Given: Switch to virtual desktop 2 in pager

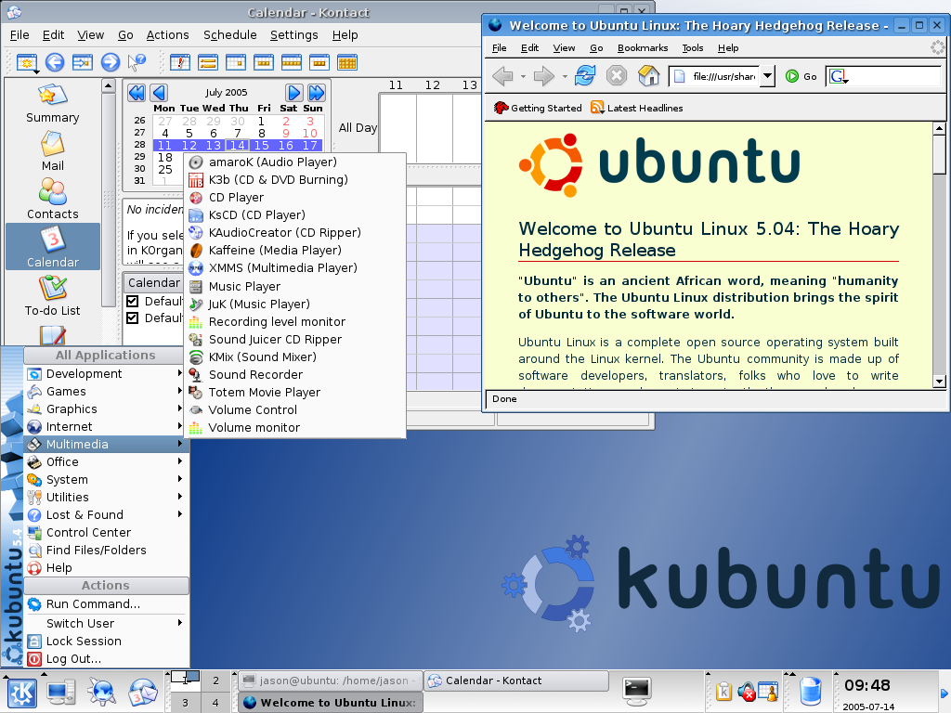Looking at the screenshot, I should (x=215, y=681).
